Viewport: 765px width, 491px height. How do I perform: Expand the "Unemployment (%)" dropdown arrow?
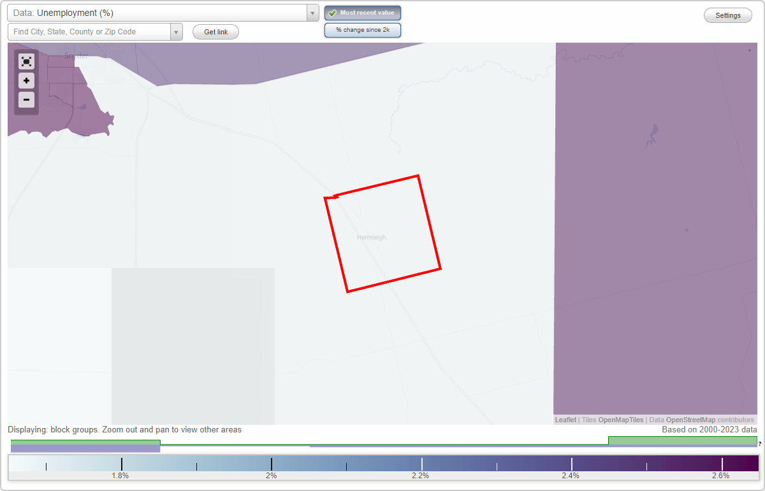click(312, 13)
